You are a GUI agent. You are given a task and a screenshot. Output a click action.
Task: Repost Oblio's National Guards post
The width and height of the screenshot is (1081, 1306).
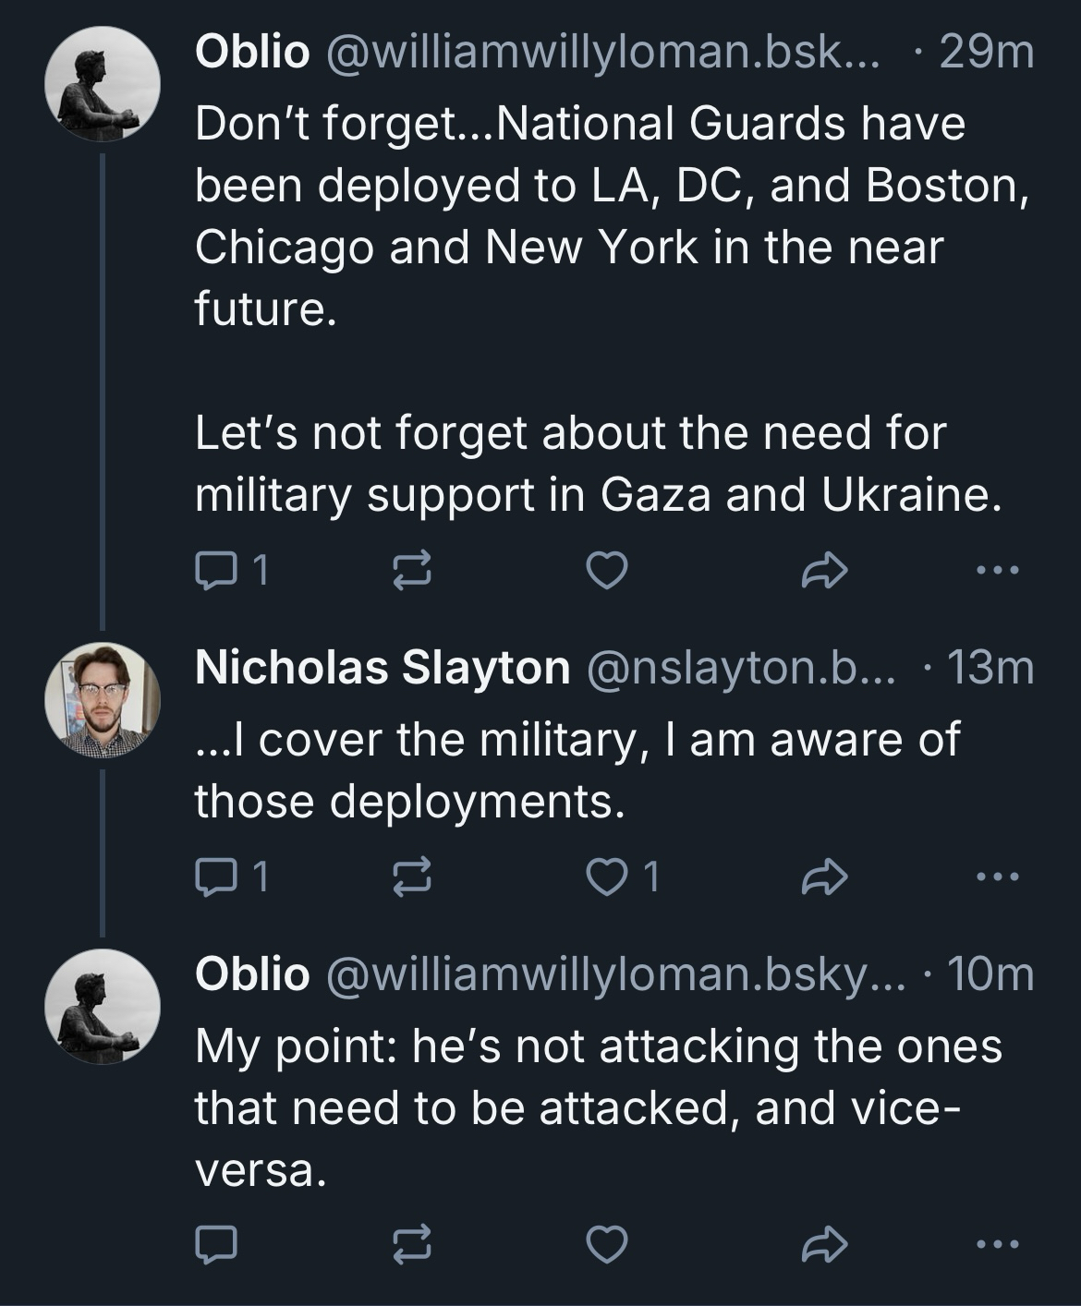click(x=412, y=570)
